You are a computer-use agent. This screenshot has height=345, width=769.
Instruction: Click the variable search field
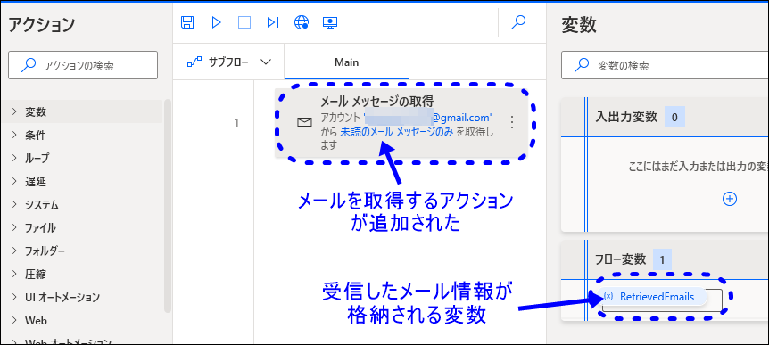click(x=665, y=65)
